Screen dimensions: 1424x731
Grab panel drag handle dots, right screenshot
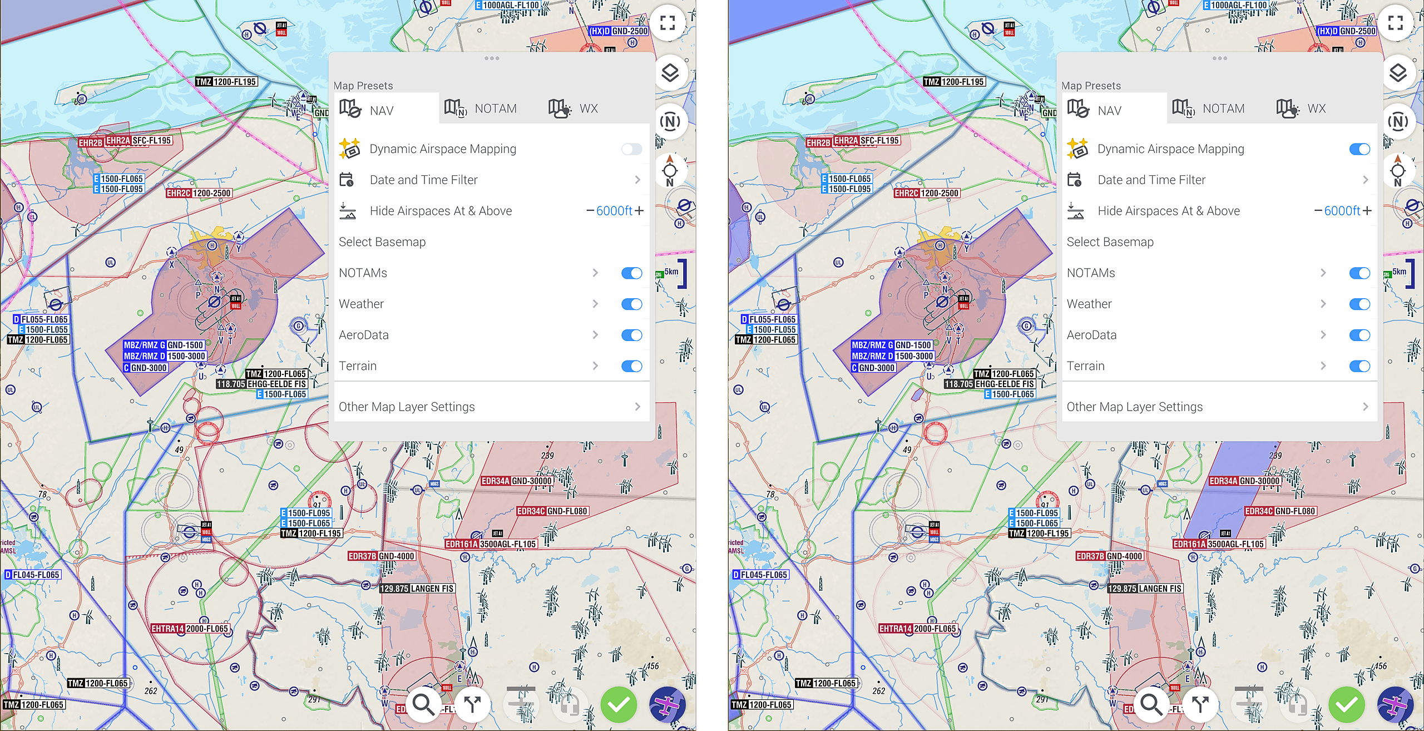1220,58
